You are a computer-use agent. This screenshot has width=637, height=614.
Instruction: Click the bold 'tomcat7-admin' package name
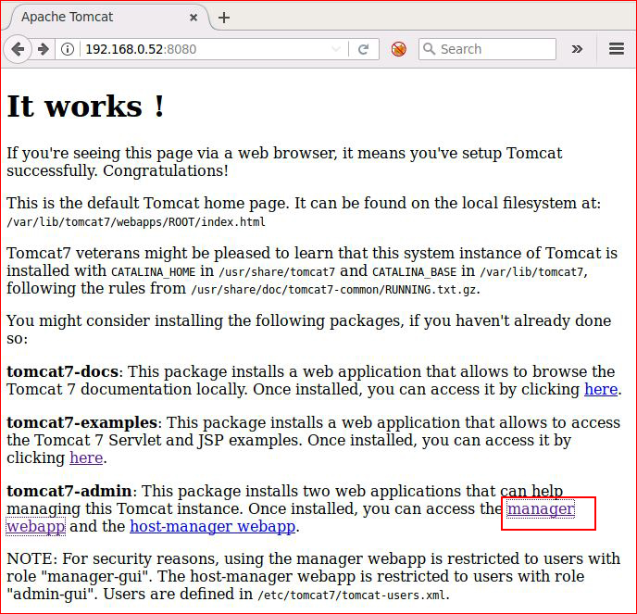69,491
